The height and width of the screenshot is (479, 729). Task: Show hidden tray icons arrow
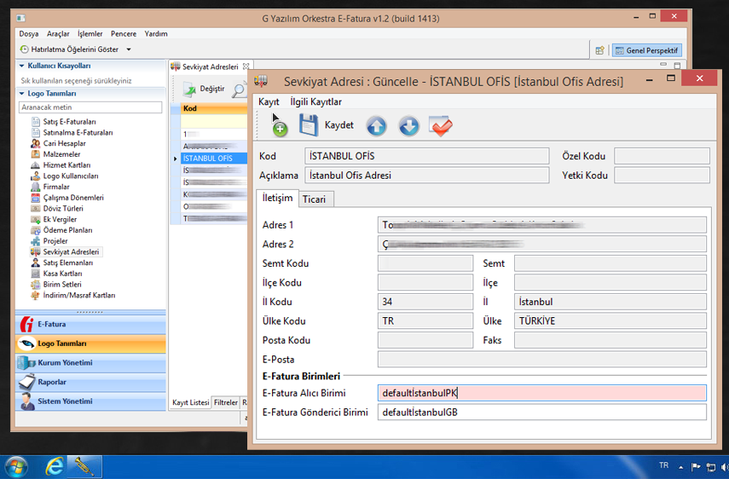tap(680, 467)
